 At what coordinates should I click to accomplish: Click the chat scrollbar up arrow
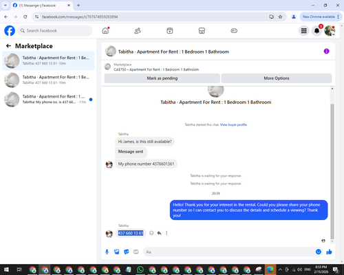[332, 89]
